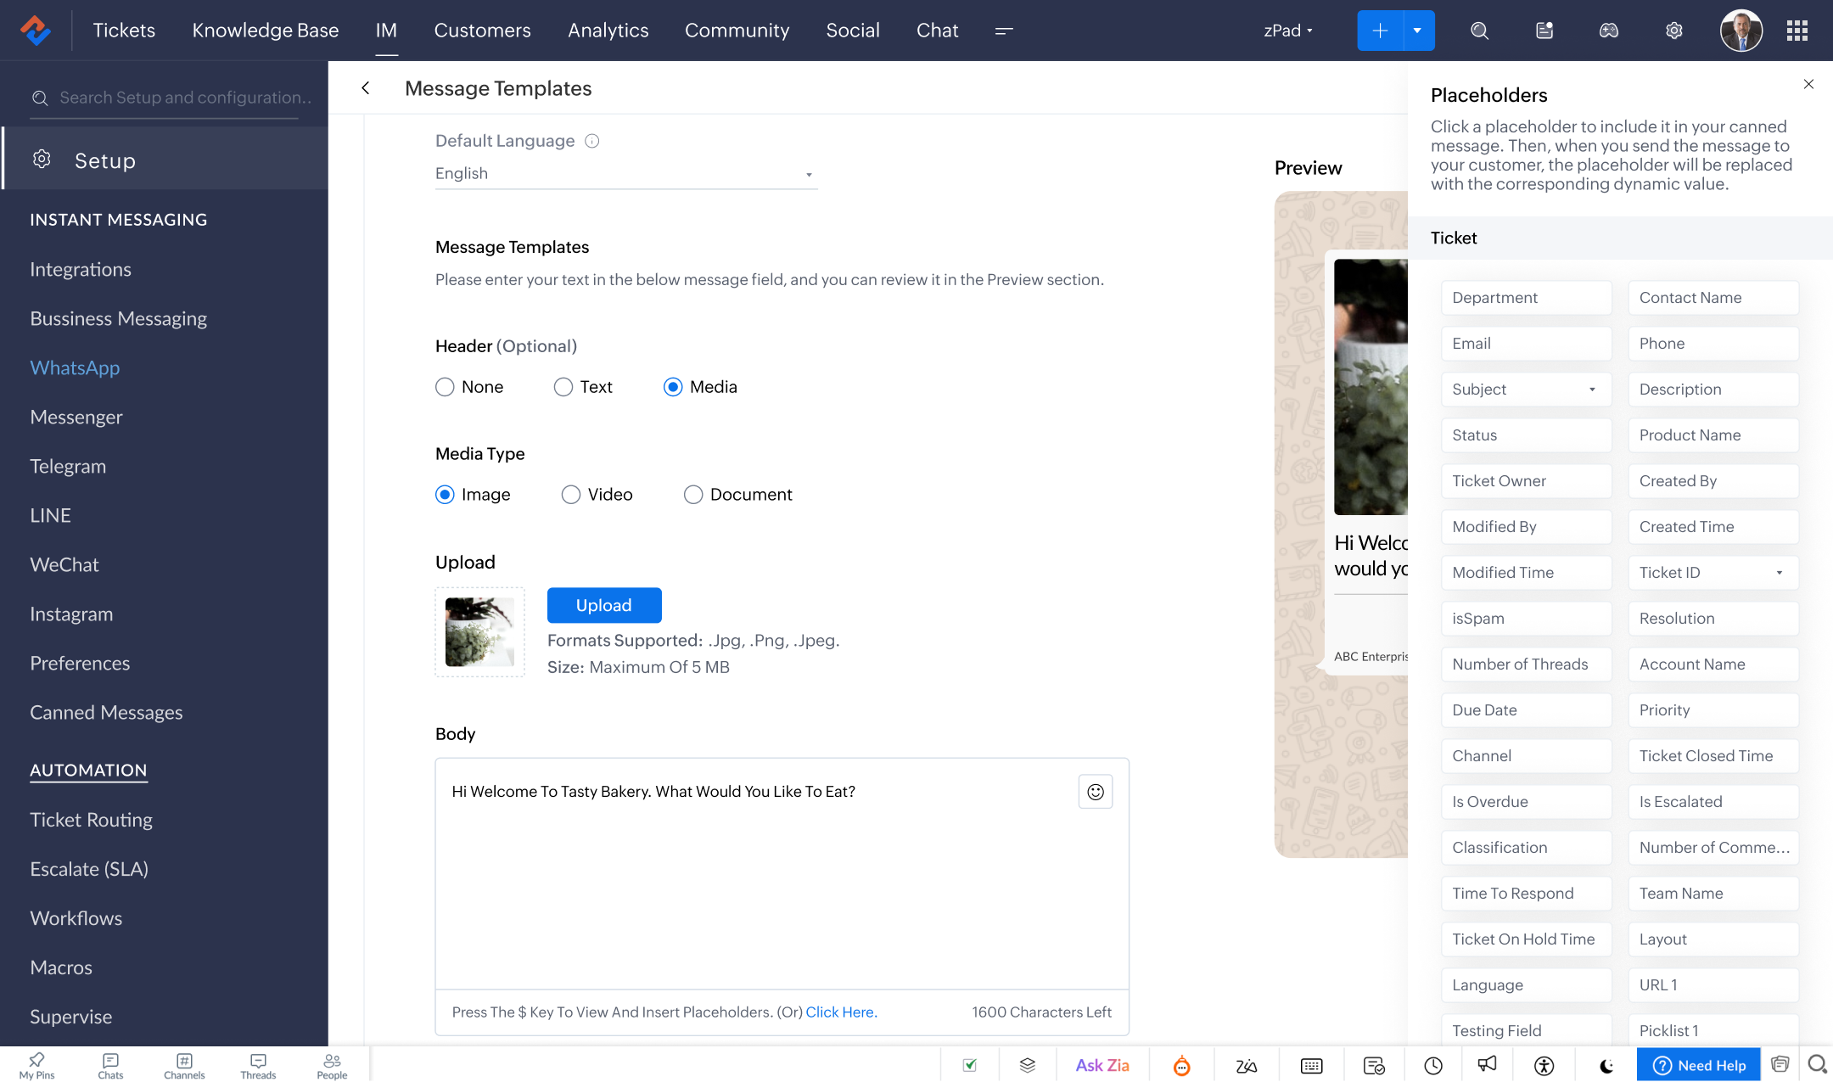Open the global search magnifier icon
Viewport: 1833px width, 1082px height.
pos(1479,31)
